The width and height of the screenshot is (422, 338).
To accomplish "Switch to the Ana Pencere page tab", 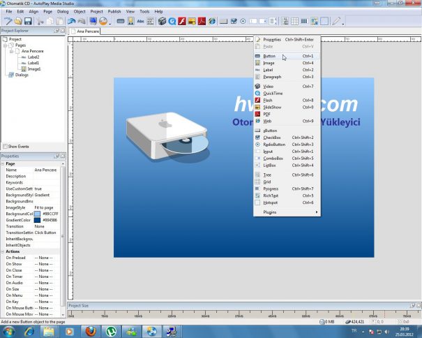I will coord(85,31).
